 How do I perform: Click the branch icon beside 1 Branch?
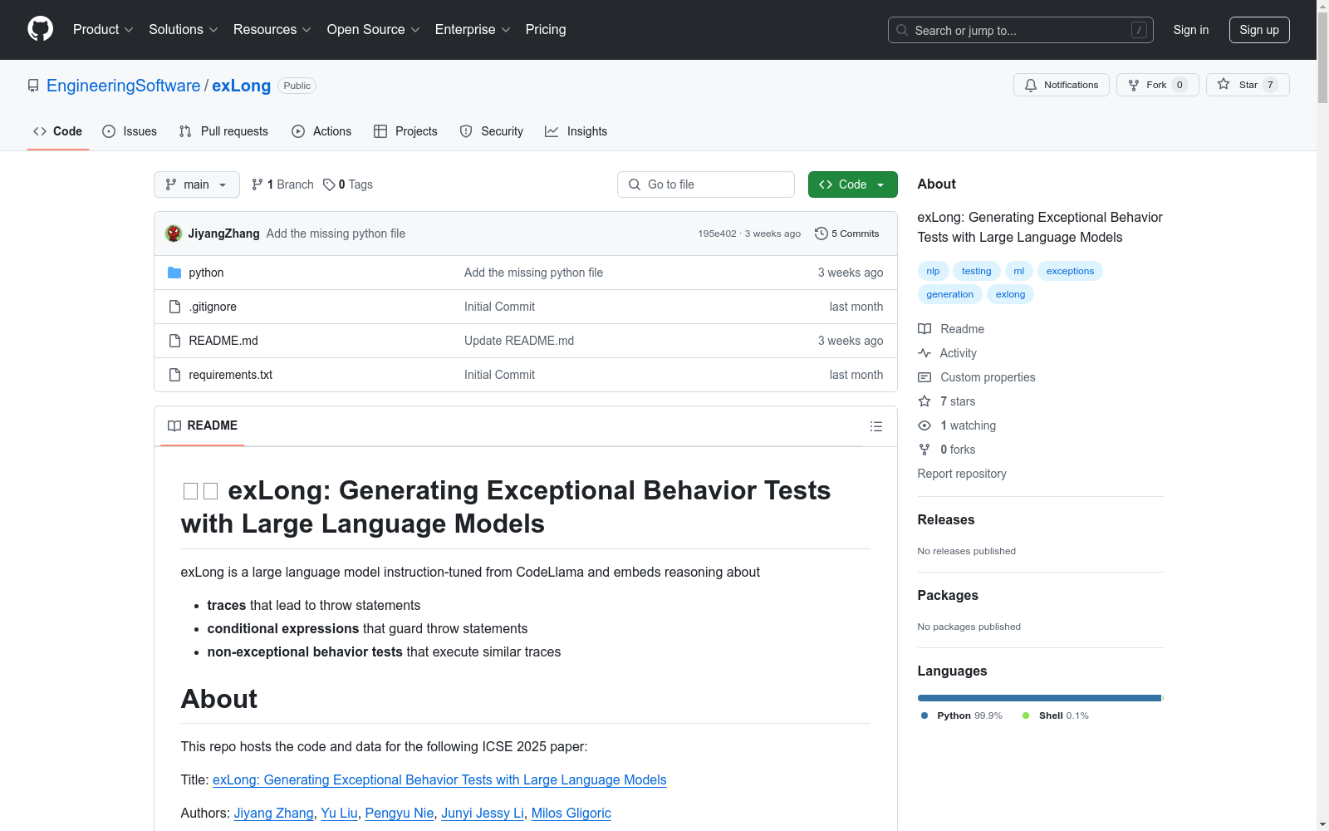click(x=257, y=184)
